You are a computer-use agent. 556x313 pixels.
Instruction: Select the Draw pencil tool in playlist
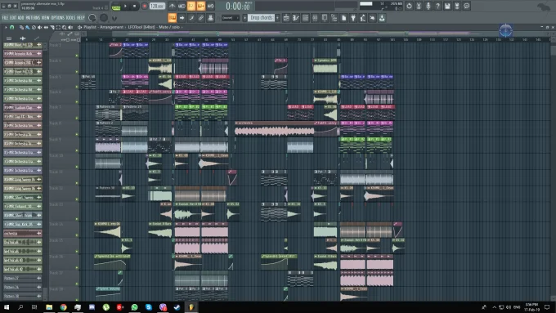coord(21,27)
